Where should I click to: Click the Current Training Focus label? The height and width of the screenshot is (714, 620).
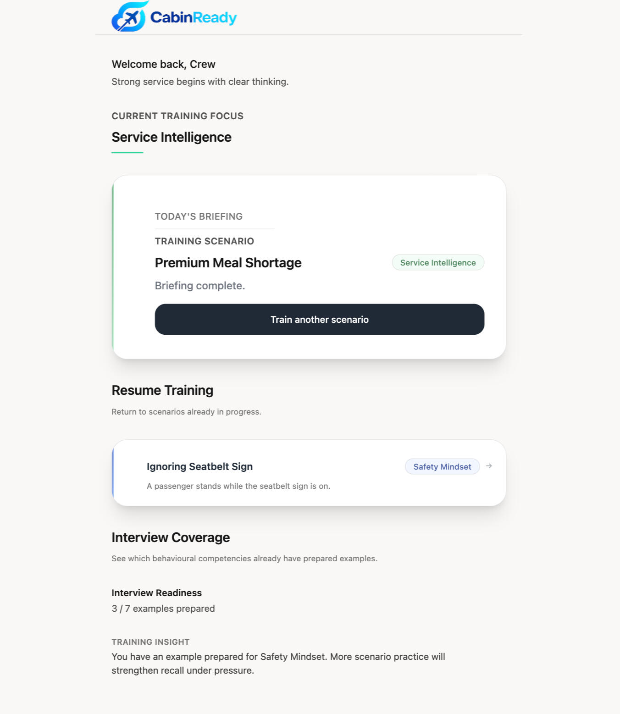pyautogui.click(x=177, y=116)
